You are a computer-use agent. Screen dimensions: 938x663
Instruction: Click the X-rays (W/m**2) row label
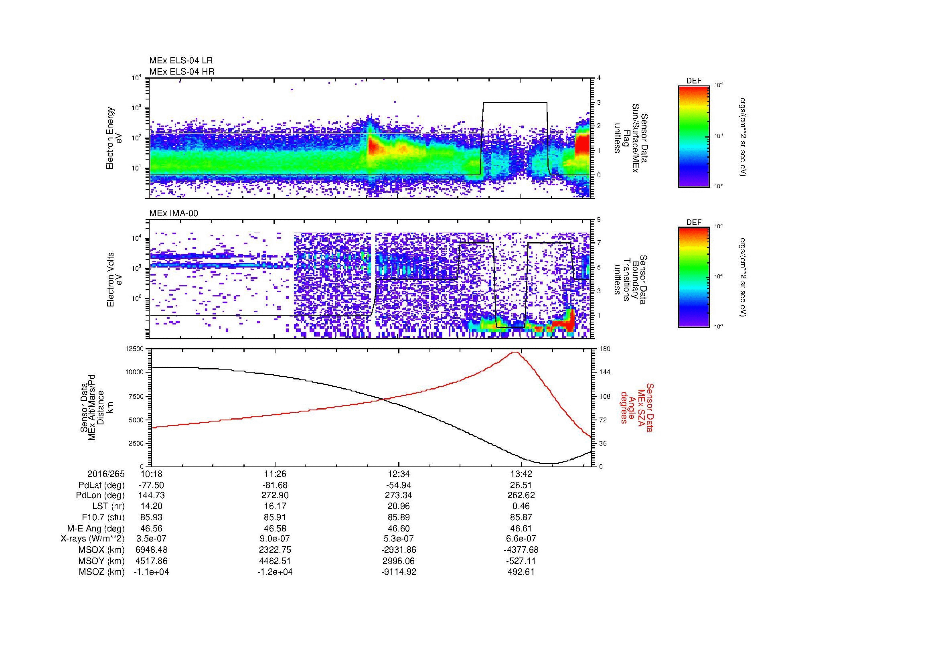coord(92,539)
